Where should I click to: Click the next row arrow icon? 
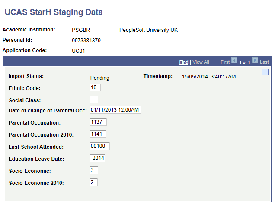255,62
